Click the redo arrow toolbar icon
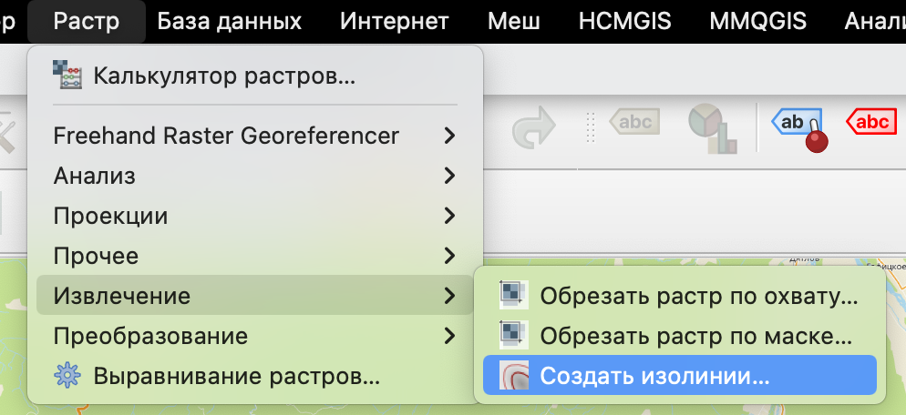The height and width of the screenshot is (415, 906). pyautogui.click(x=535, y=127)
